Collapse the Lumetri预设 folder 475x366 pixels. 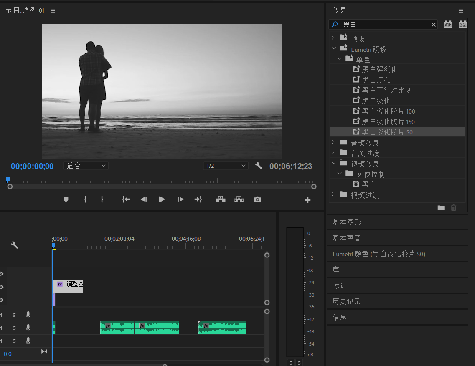pos(333,48)
